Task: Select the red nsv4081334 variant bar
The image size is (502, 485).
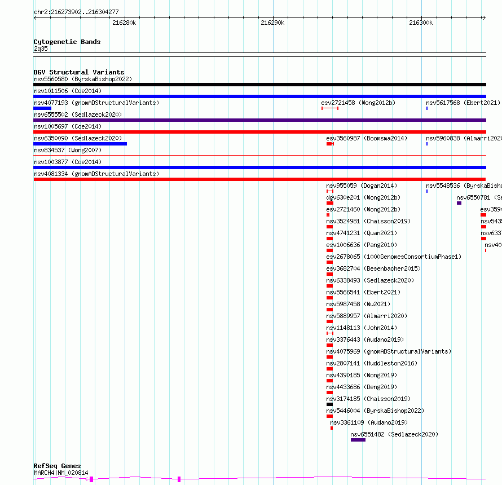Action: point(259,179)
